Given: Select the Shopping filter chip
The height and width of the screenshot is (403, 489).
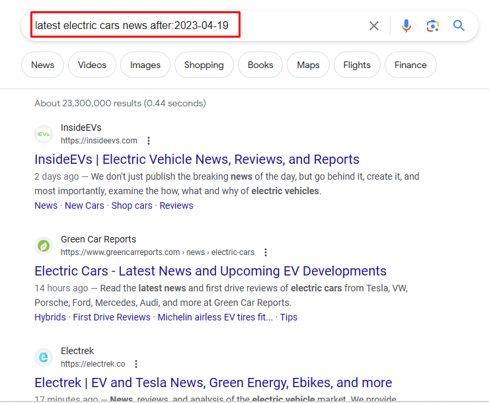Looking at the screenshot, I should tap(204, 65).
